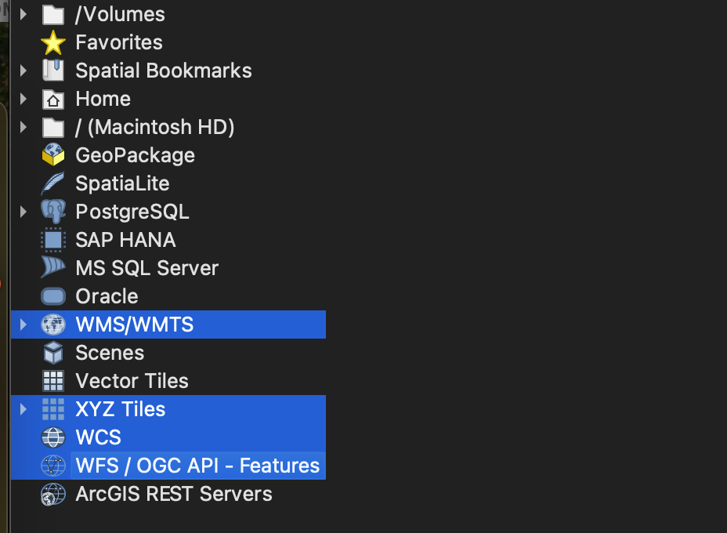Click the Favorites star icon
This screenshot has height=533, width=727.
(52, 42)
